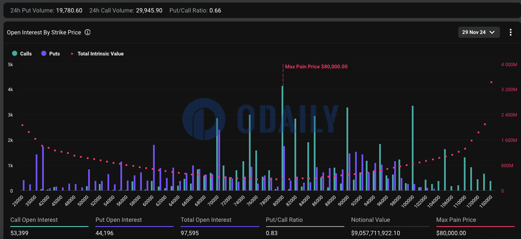Toggle Total Intrinsic Value series in legend
The image size is (521, 239).
(x=97, y=54)
